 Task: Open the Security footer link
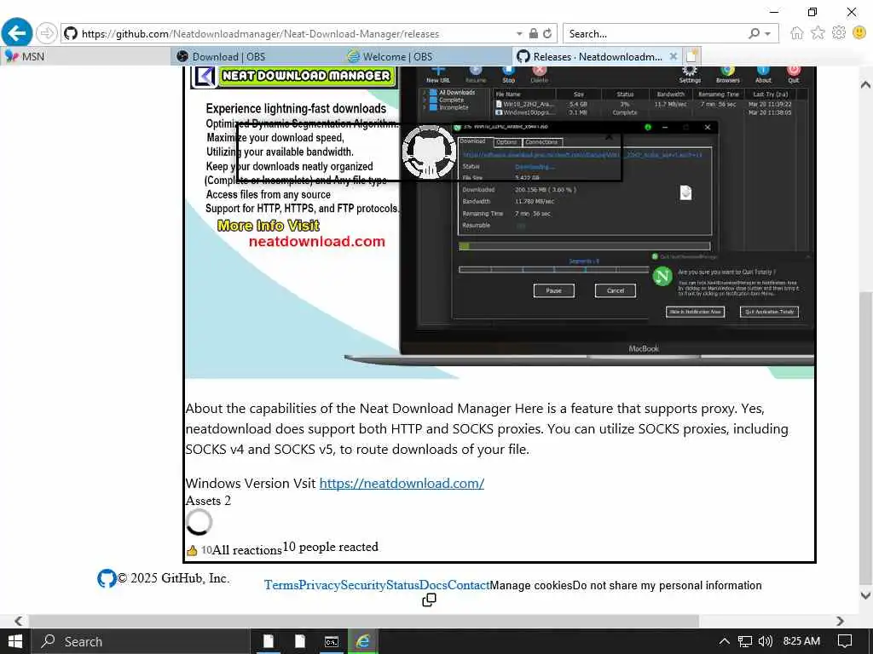click(363, 585)
